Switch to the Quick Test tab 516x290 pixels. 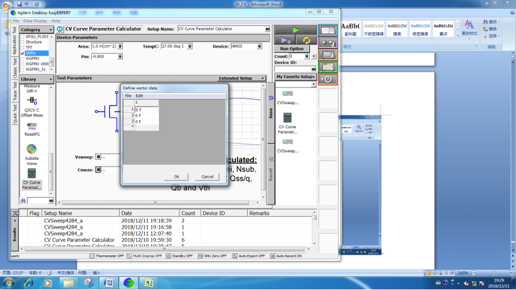[x=15, y=113]
